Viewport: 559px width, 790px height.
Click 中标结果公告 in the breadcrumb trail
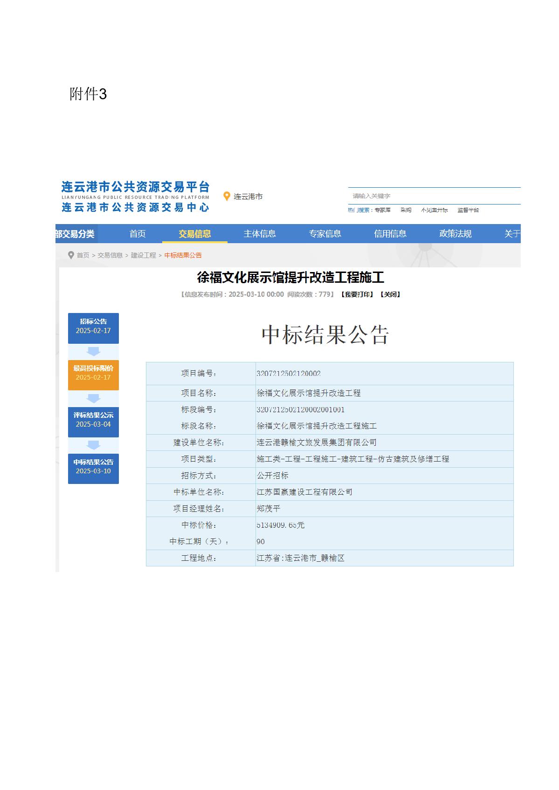183,255
